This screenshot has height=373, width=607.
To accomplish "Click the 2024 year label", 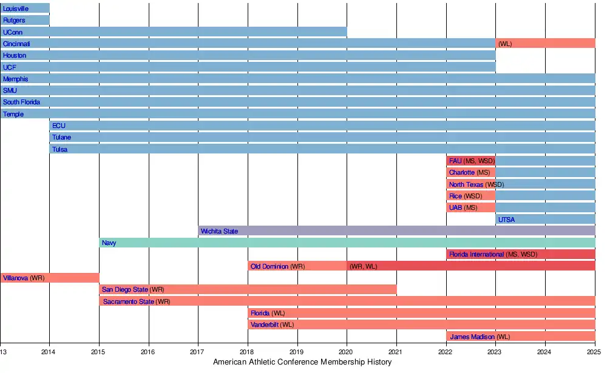I will pos(544,352).
